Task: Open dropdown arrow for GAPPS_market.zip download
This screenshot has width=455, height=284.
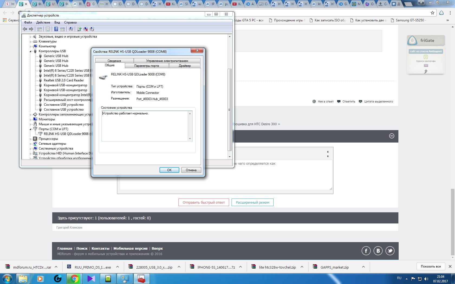Action: click(x=363, y=267)
